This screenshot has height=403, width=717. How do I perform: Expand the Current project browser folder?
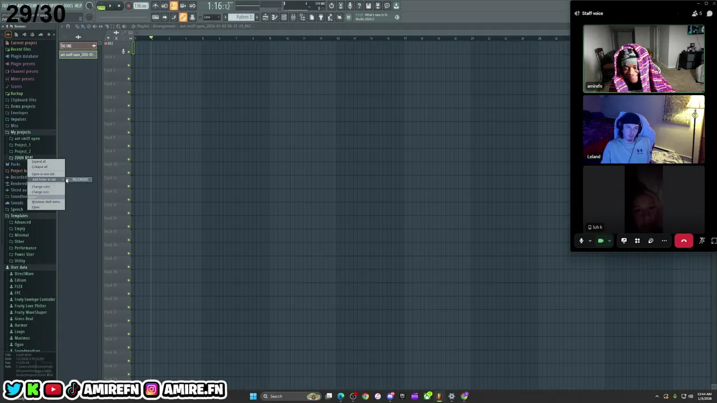[x=24, y=43]
